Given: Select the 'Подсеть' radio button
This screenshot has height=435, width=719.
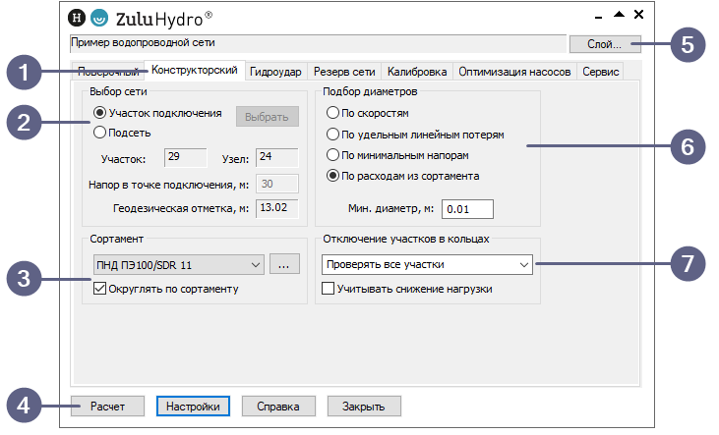Looking at the screenshot, I should [99, 131].
